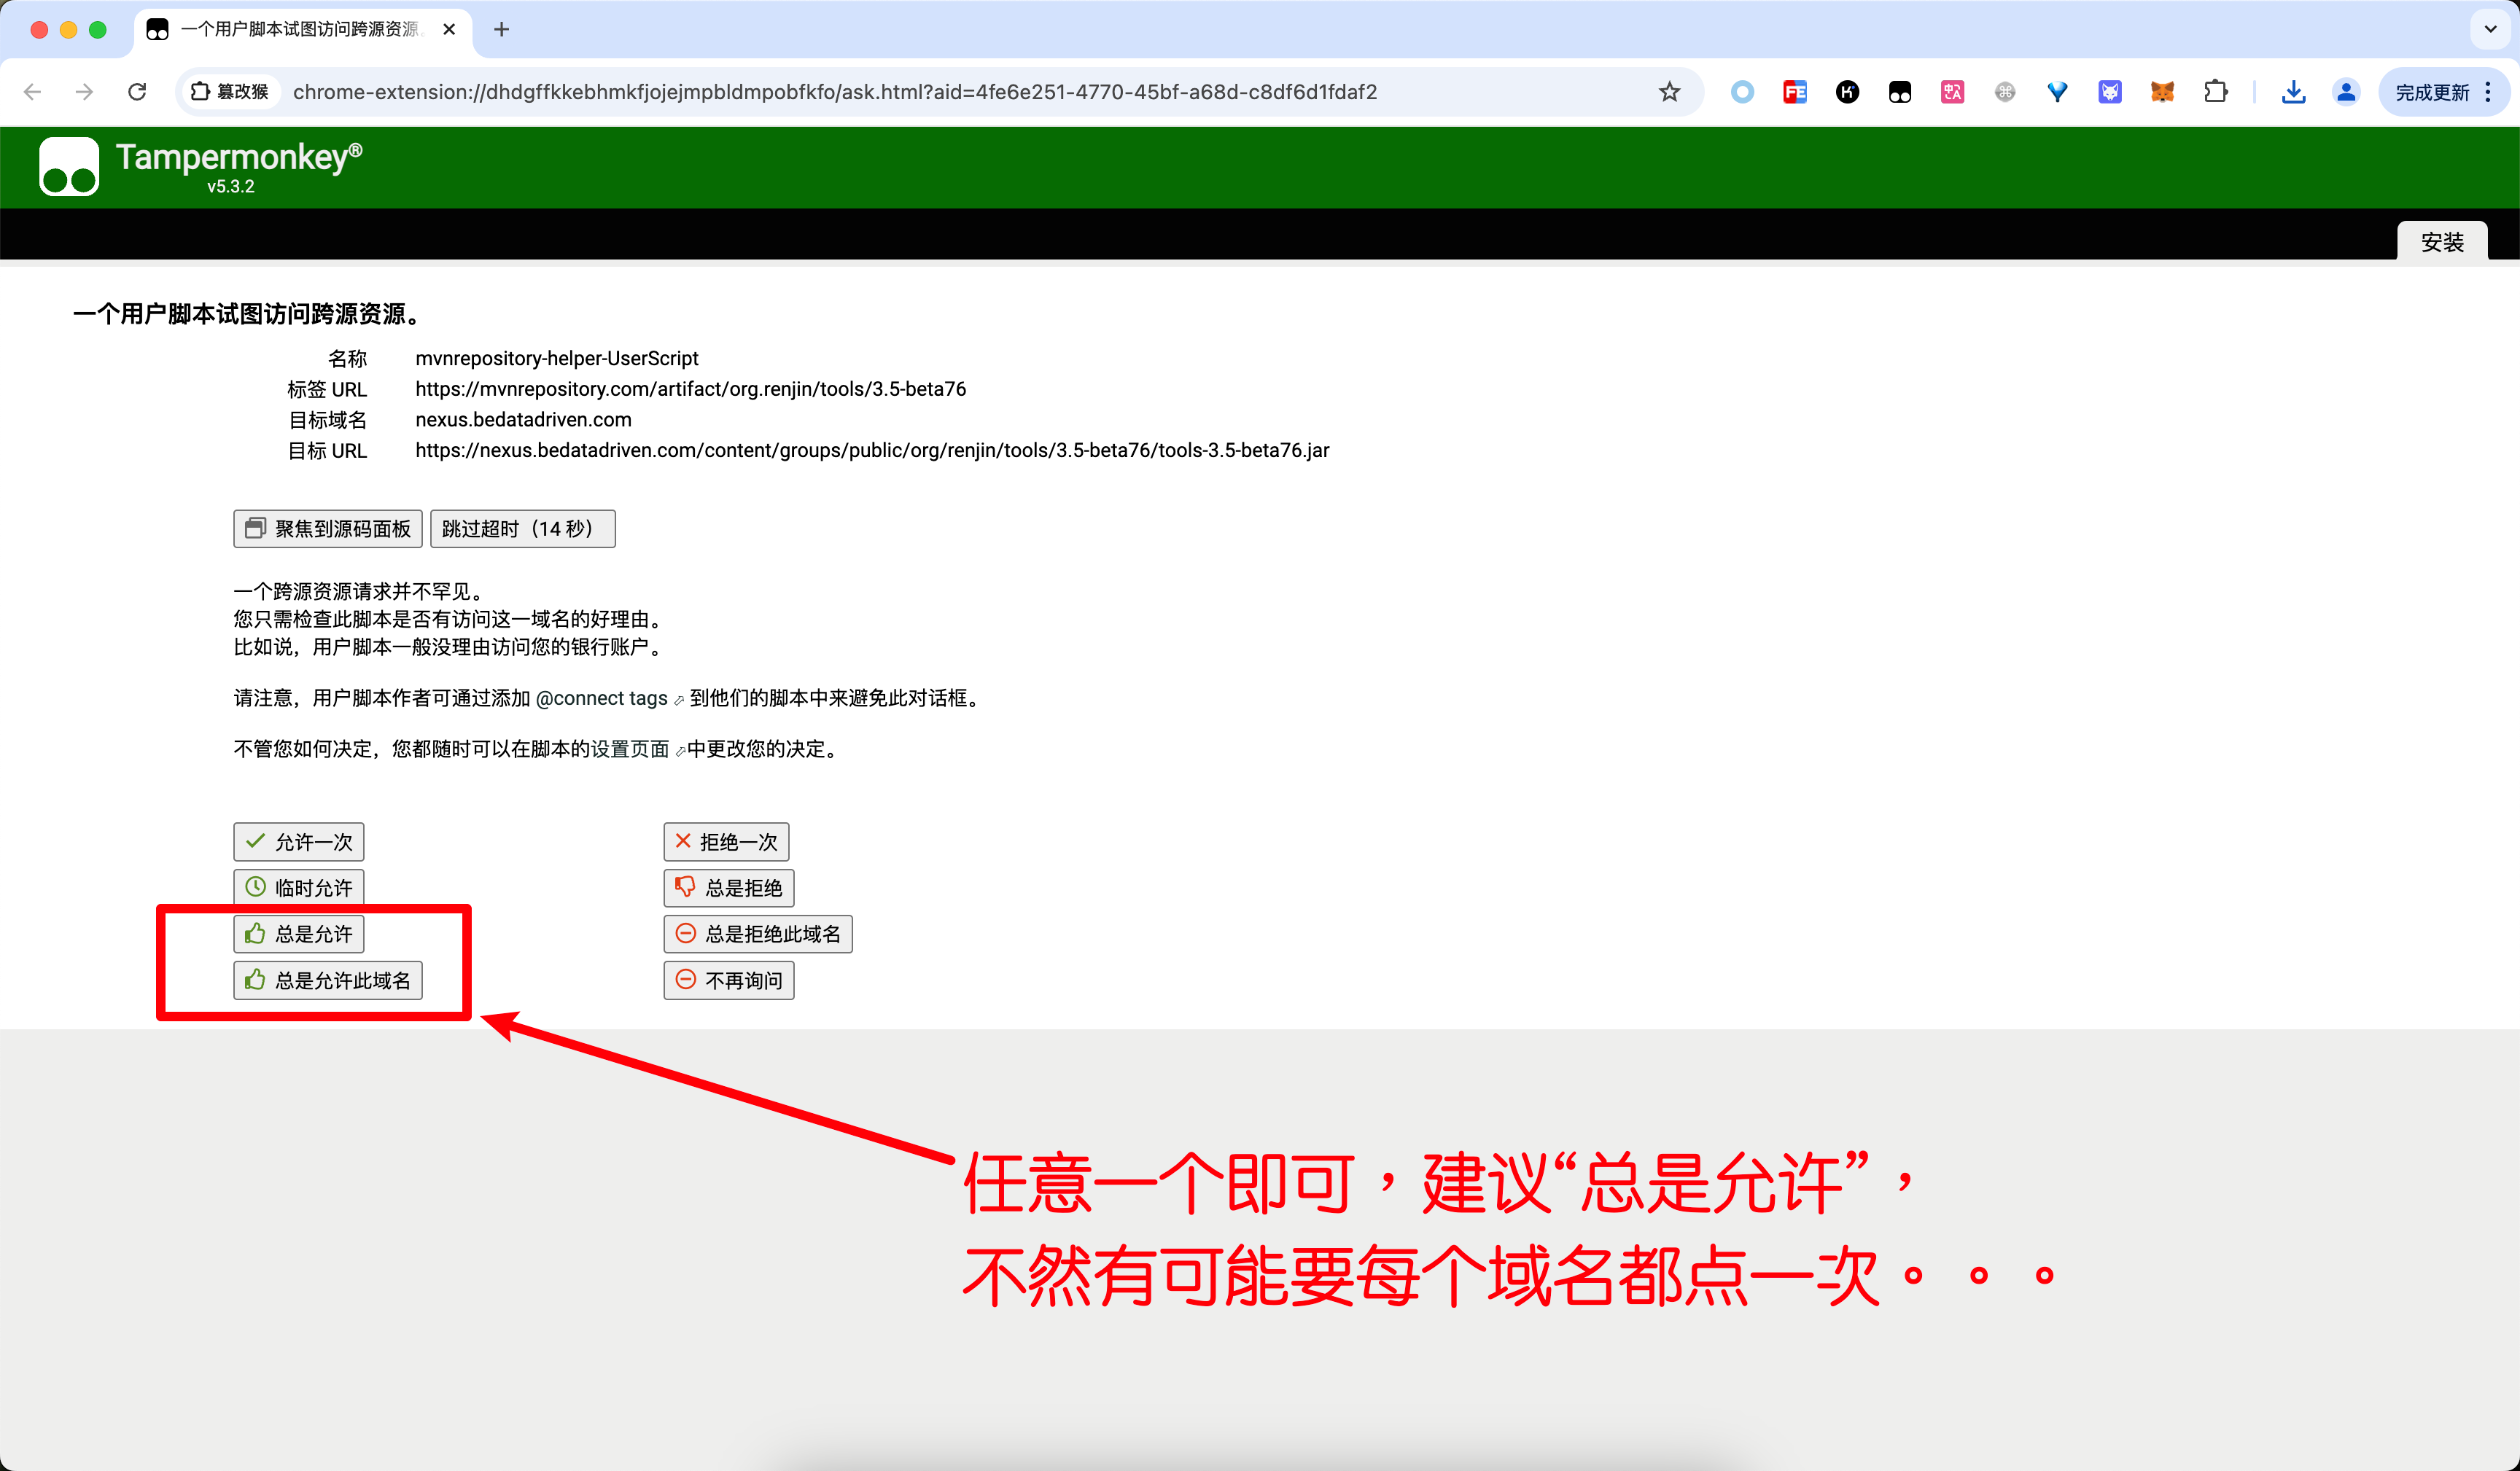This screenshot has width=2520, height=1471.
Task: Click the 拒绝一次 button
Action: pyautogui.click(x=726, y=842)
